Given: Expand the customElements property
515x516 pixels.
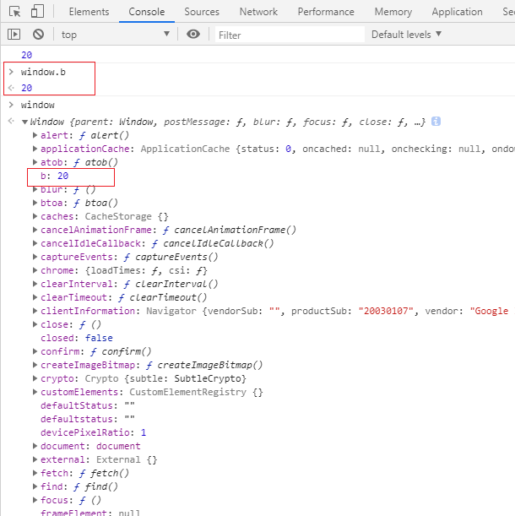Looking at the screenshot, I should (x=35, y=392).
